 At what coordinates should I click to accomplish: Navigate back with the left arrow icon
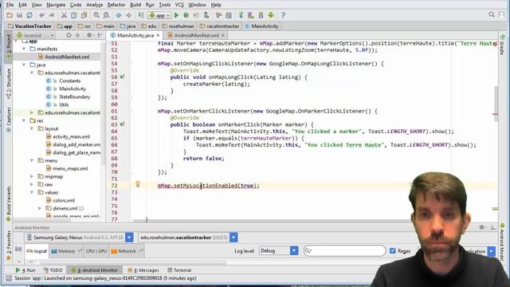tap(119, 15)
